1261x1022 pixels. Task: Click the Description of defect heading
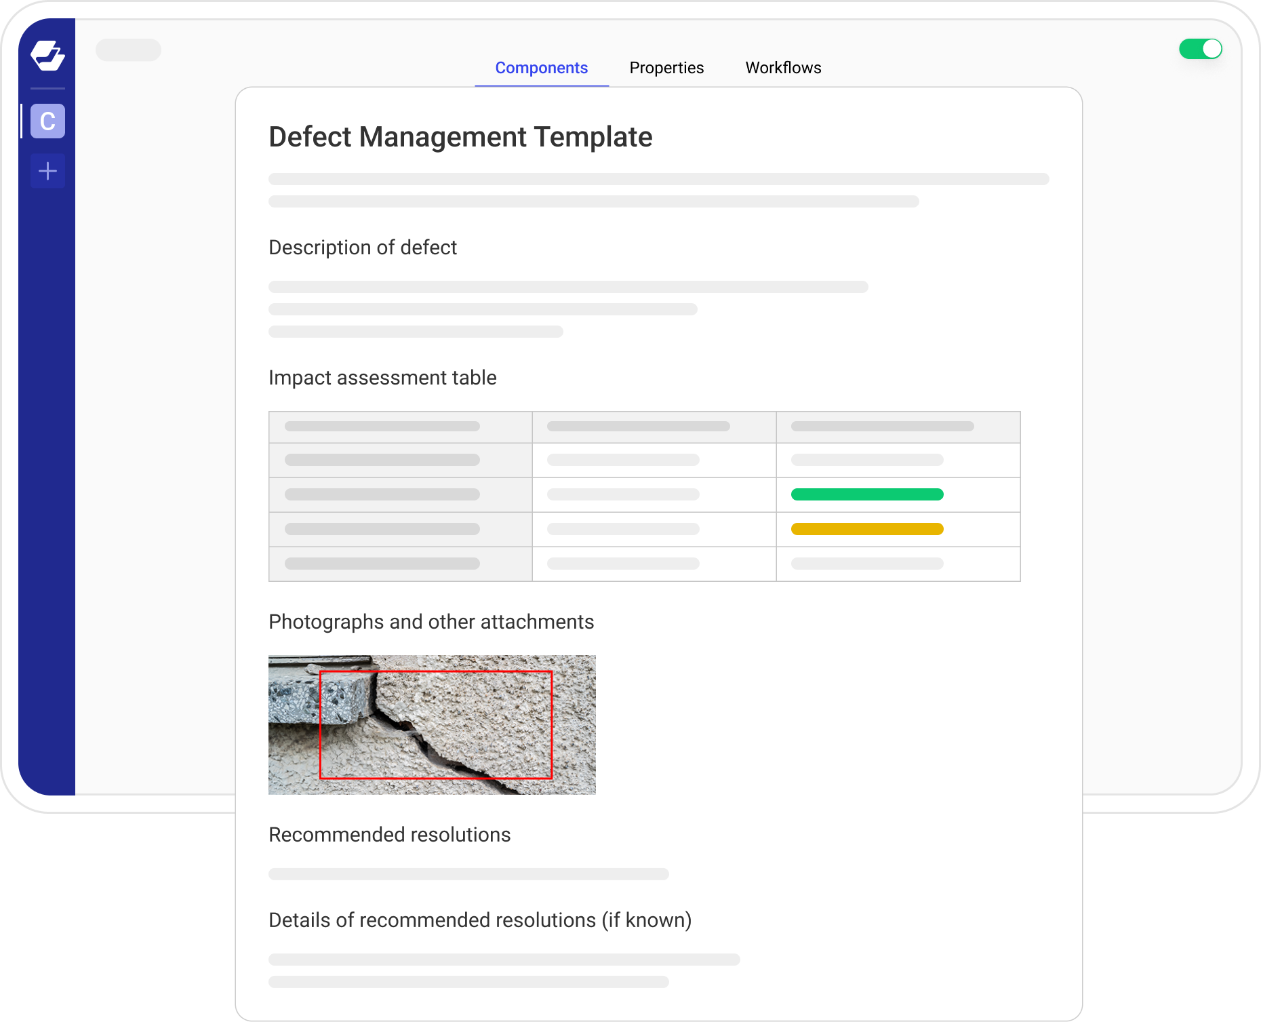point(363,247)
